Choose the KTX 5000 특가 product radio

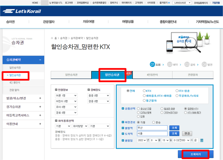(x=185, y=112)
